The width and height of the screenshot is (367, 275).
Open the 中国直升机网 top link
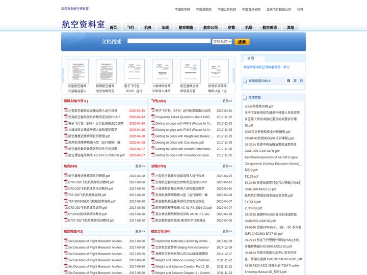(251, 10)
